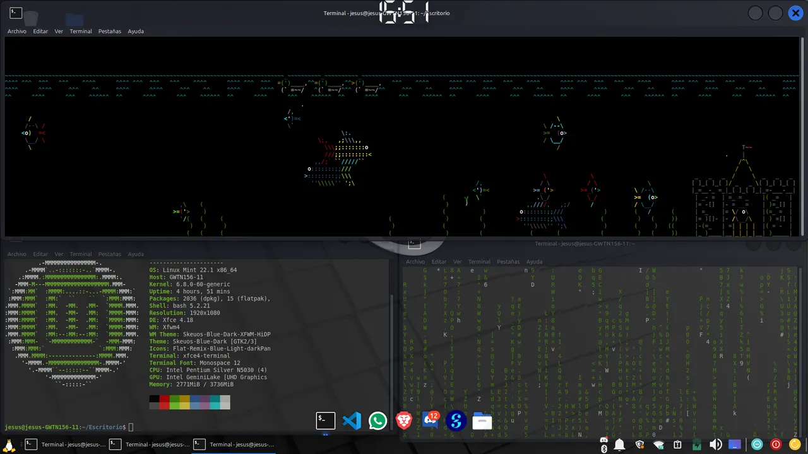The image size is (808, 454).
Task: Open Ver menu in the matrix terminal window
Action: [x=457, y=262]
